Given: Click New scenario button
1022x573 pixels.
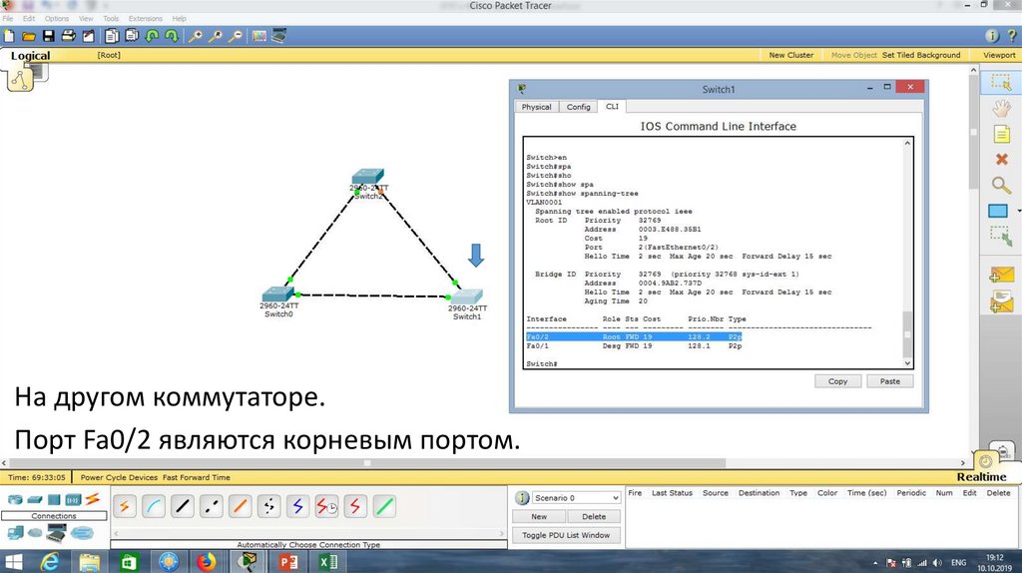Looking at the screenshot, I should tap(539, 517).
